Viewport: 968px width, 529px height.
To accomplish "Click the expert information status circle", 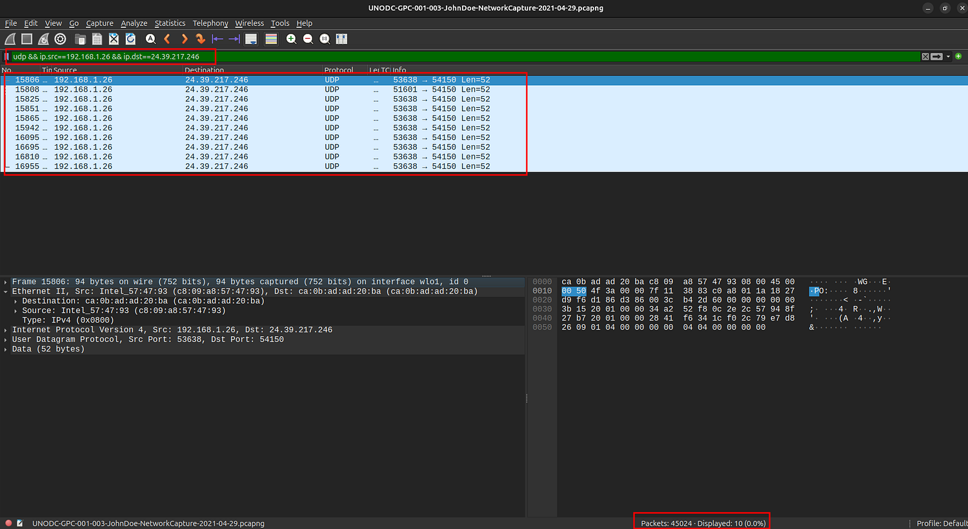I will (x=8, y=523).
